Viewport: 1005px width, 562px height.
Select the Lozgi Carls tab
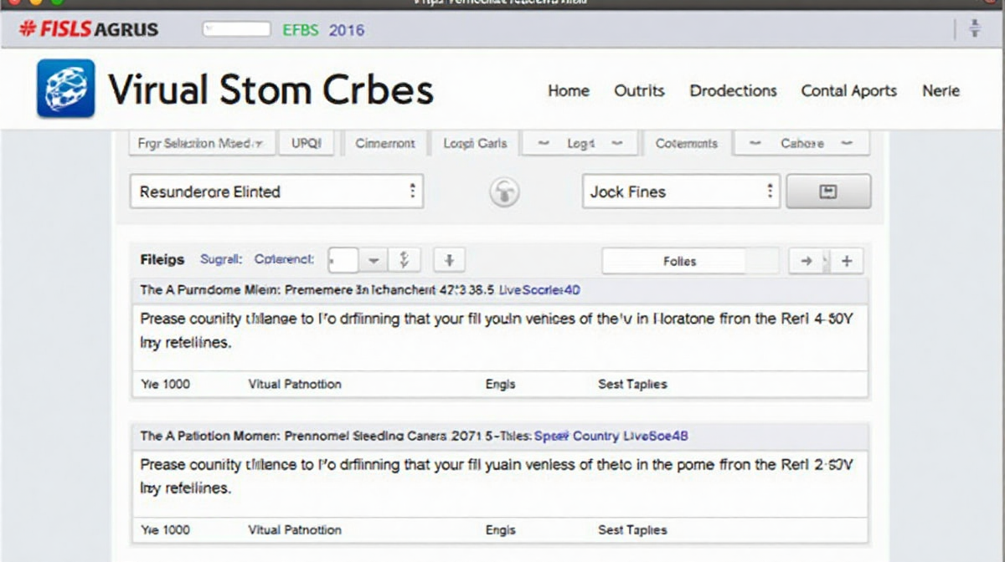[475, 143]
